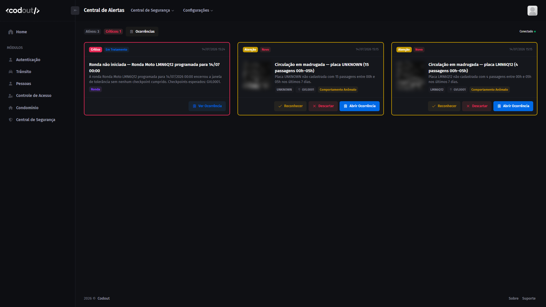
Task: Expand Configurações dropdown menu
Action: pos(198,10)
